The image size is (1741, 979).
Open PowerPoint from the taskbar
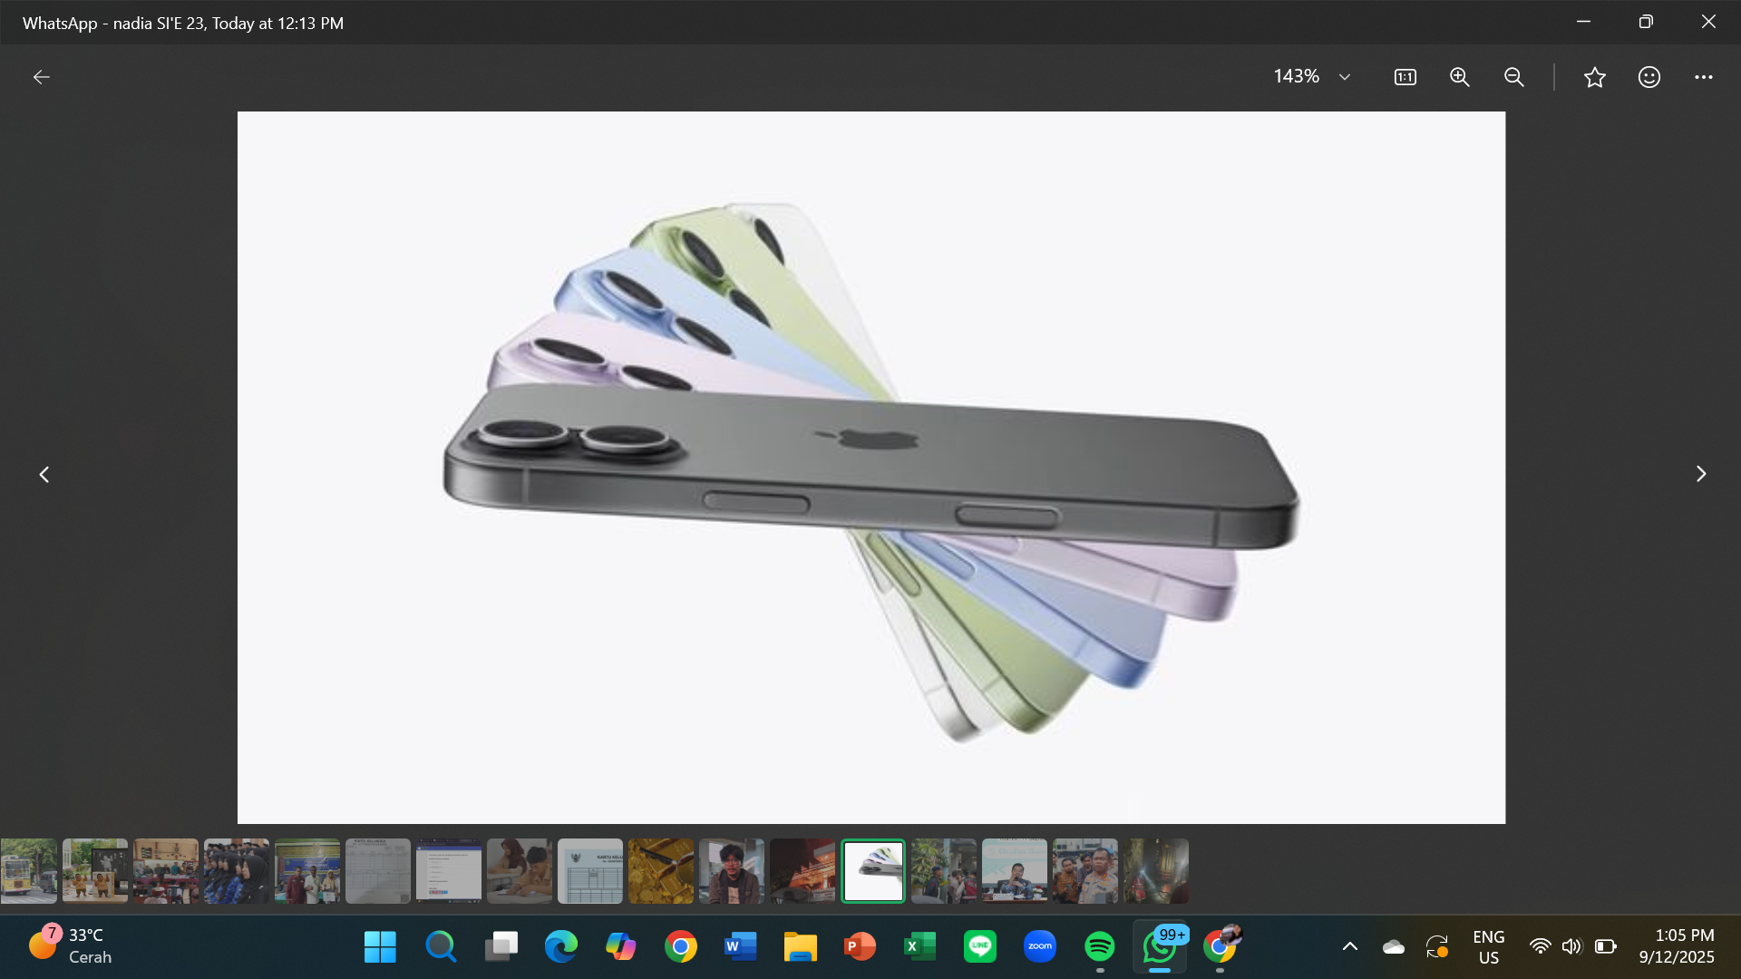[860, 947]
